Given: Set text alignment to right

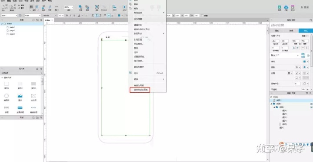Looking at the screenshot, I should [x=100, y=15].
